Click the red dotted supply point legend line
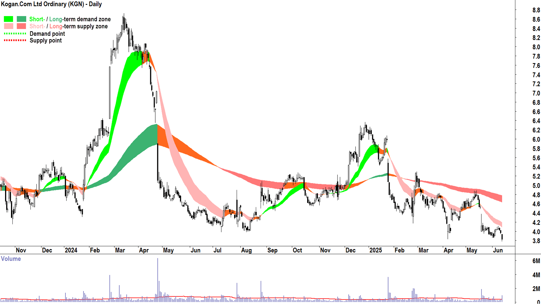The width and height of the screenshot is (541, 304). [15, 40]
